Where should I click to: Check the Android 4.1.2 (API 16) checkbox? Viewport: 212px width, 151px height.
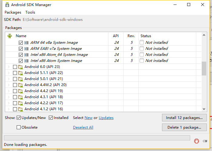[x=15, y=109]
